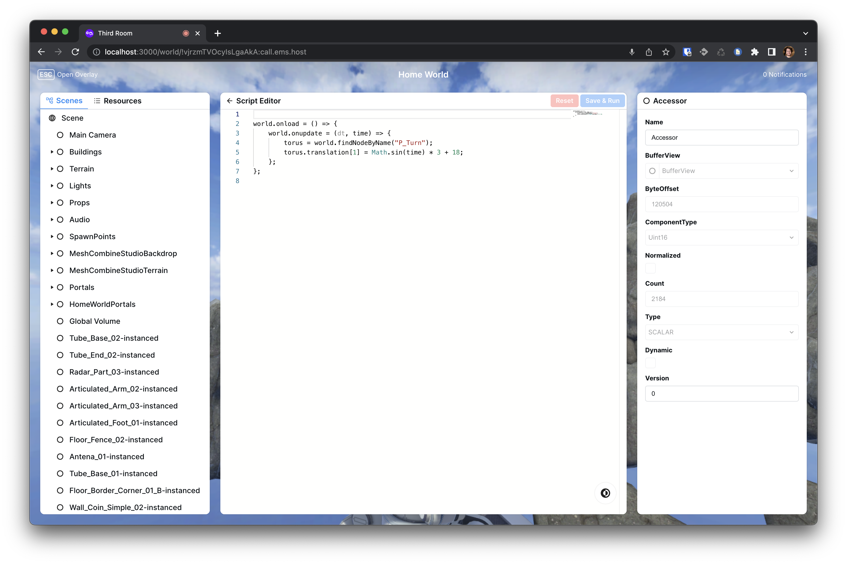Enable the Dynamic checkbox
The image size is (847, 564).
tap(650, 363)
